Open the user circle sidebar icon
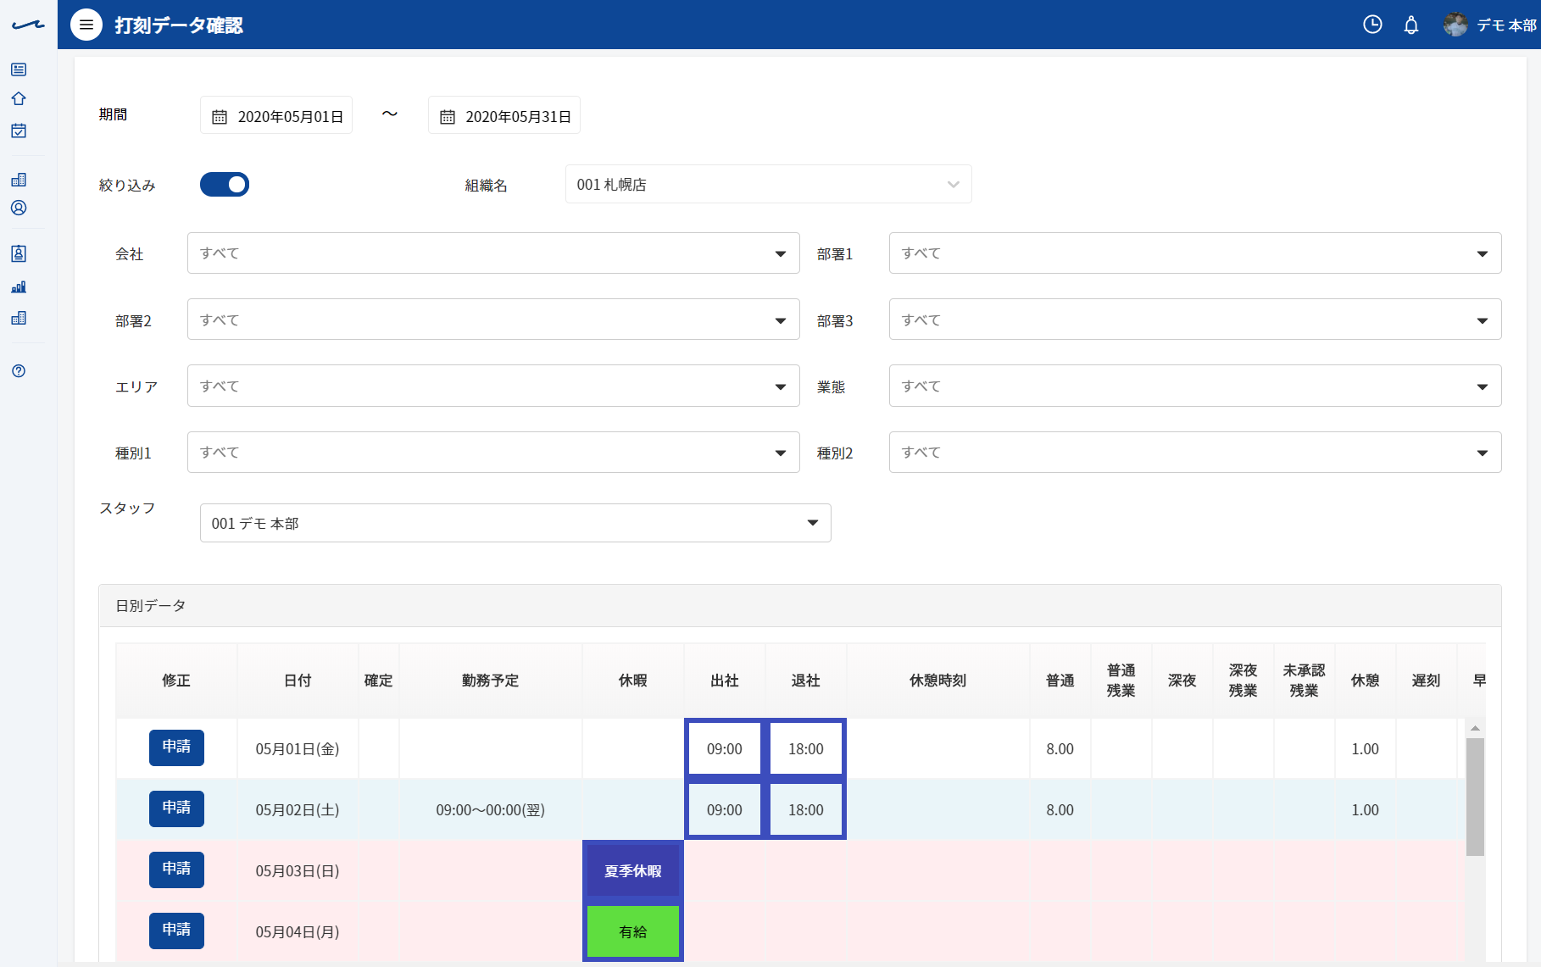 coord(19,208)
